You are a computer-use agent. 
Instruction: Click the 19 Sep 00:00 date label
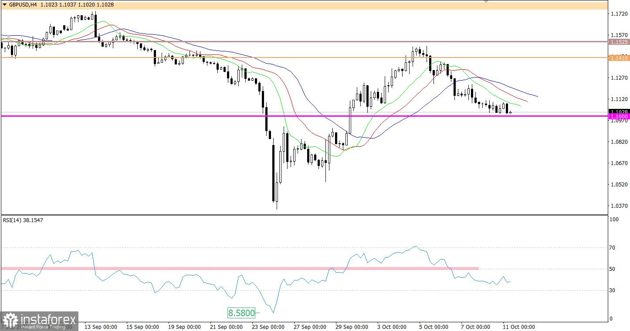coord(183,327)
